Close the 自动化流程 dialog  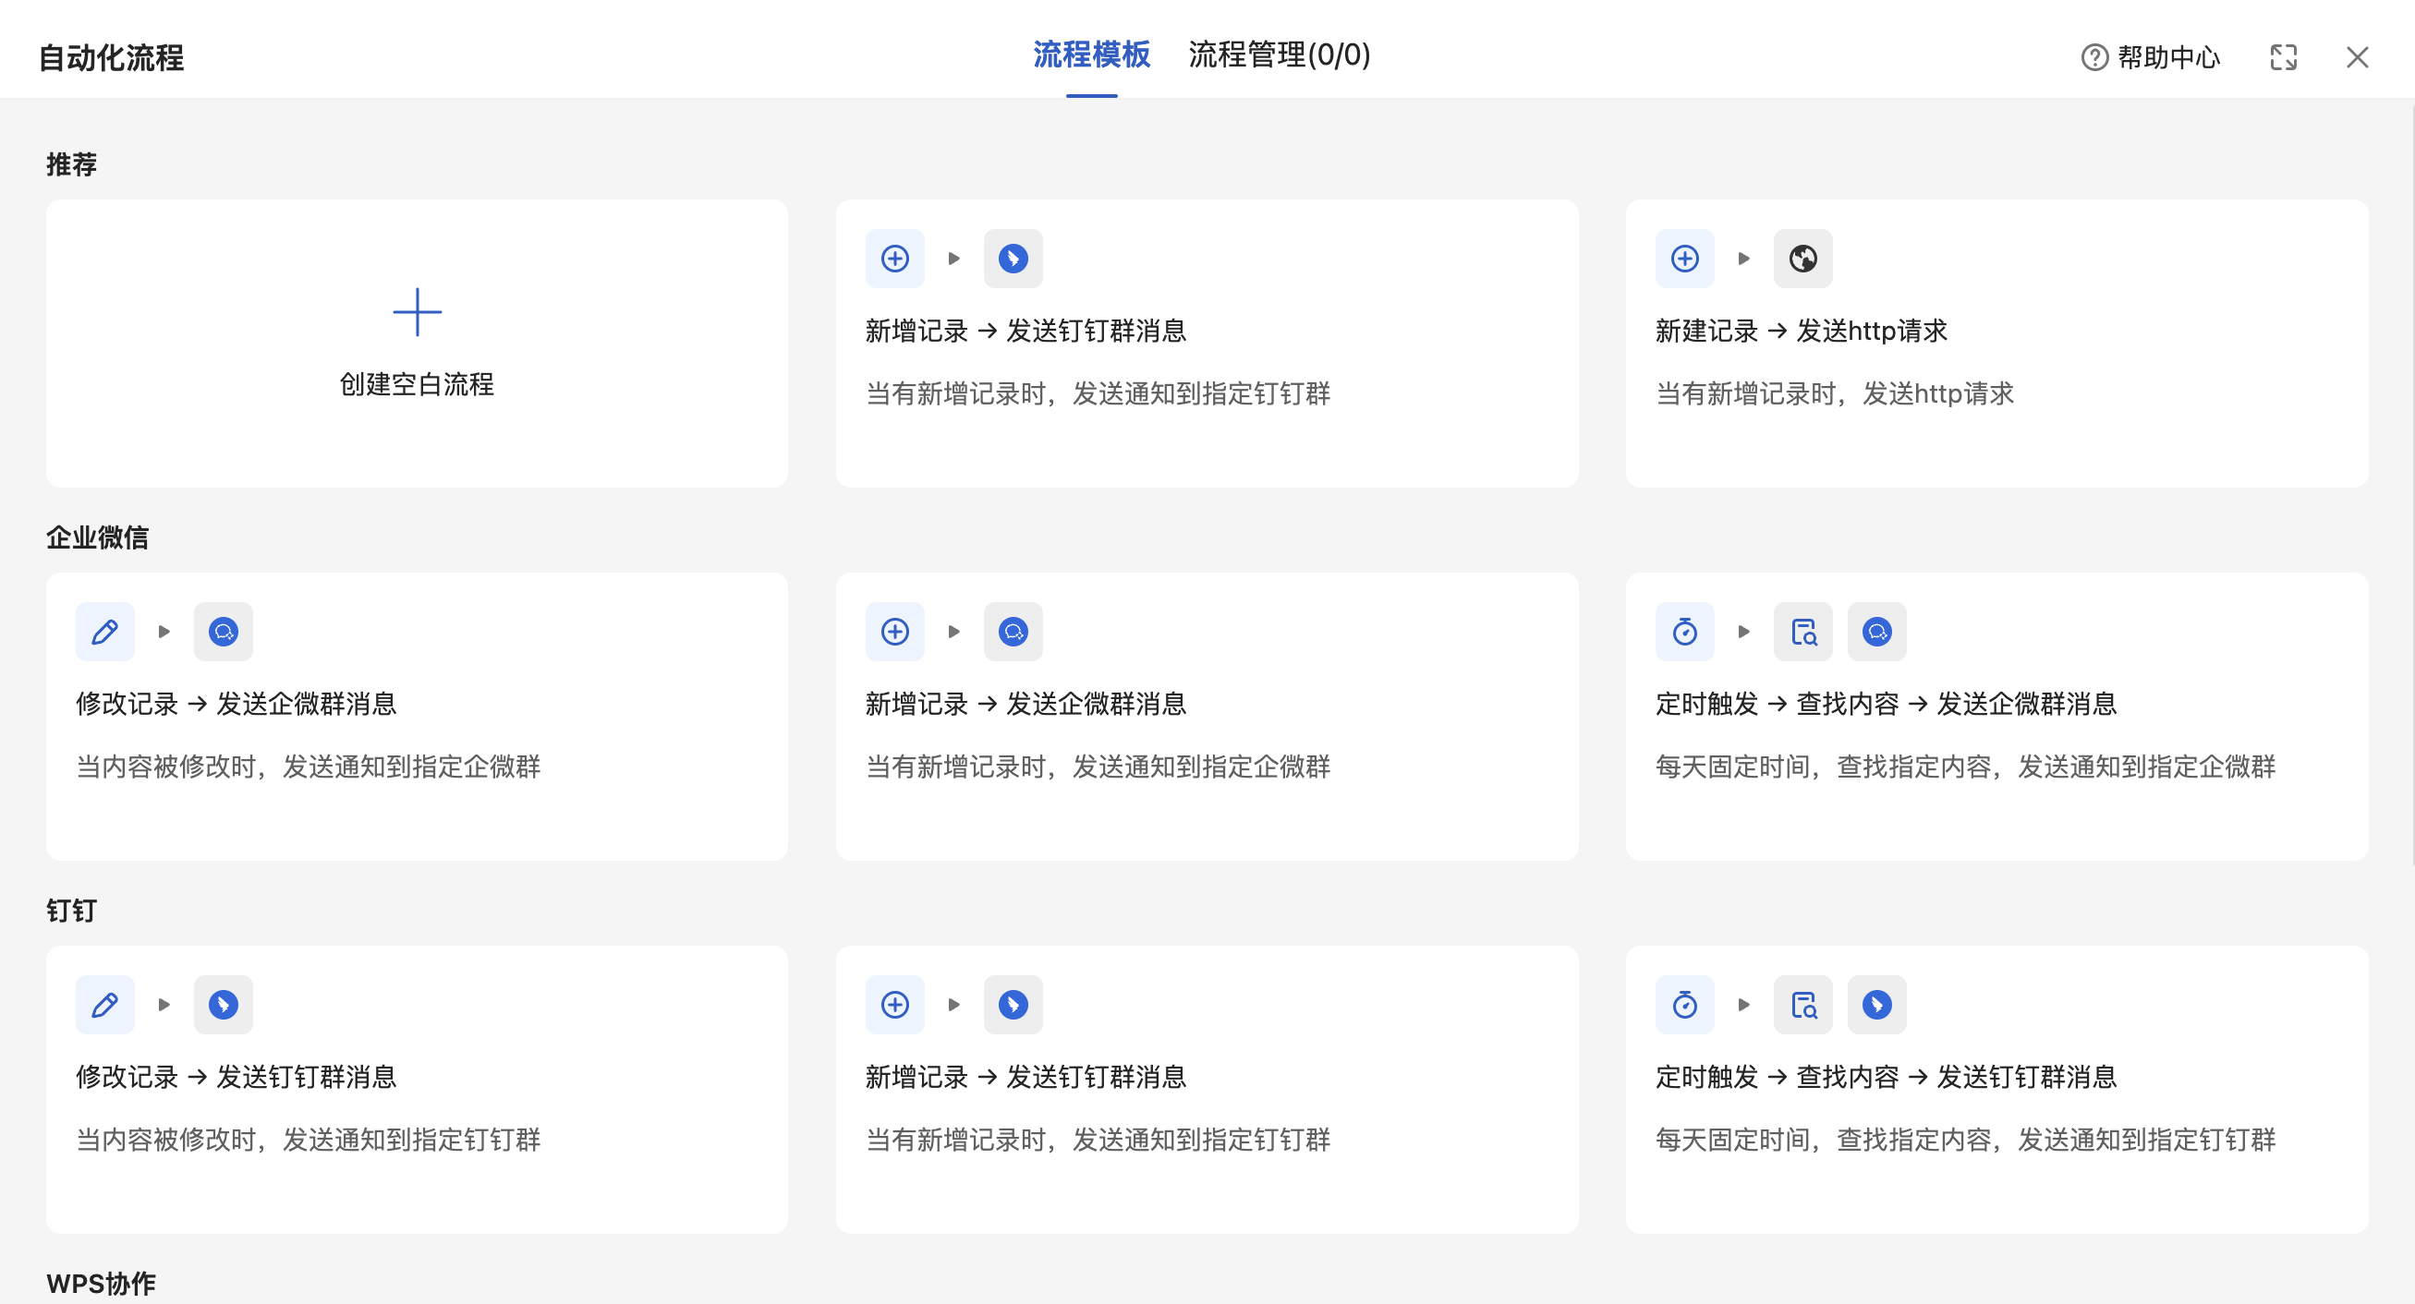[2357, 57]
